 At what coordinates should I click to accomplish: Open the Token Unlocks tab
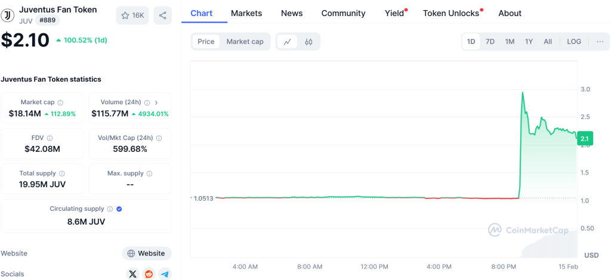(451, 13)
